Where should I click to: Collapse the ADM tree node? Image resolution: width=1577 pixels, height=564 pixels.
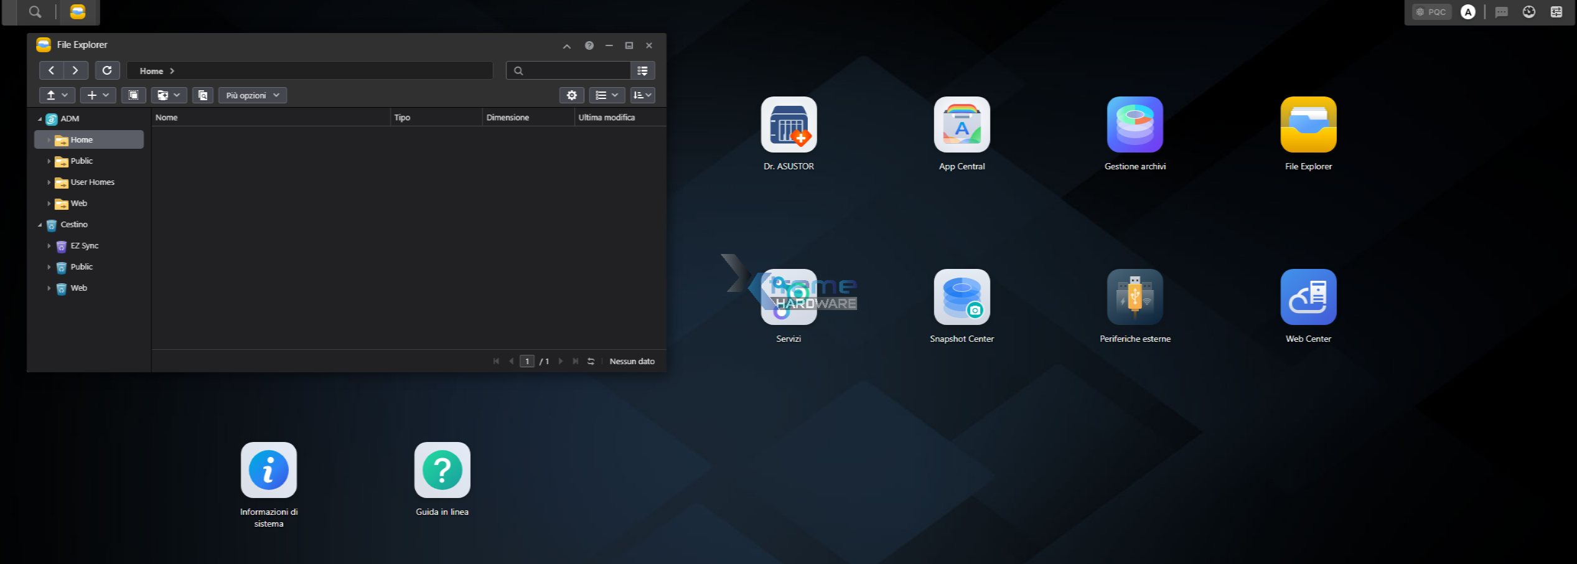tap(40, 119)
